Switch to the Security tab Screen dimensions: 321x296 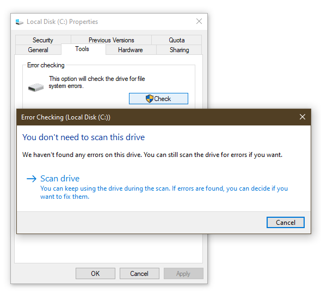coord(43,40)
